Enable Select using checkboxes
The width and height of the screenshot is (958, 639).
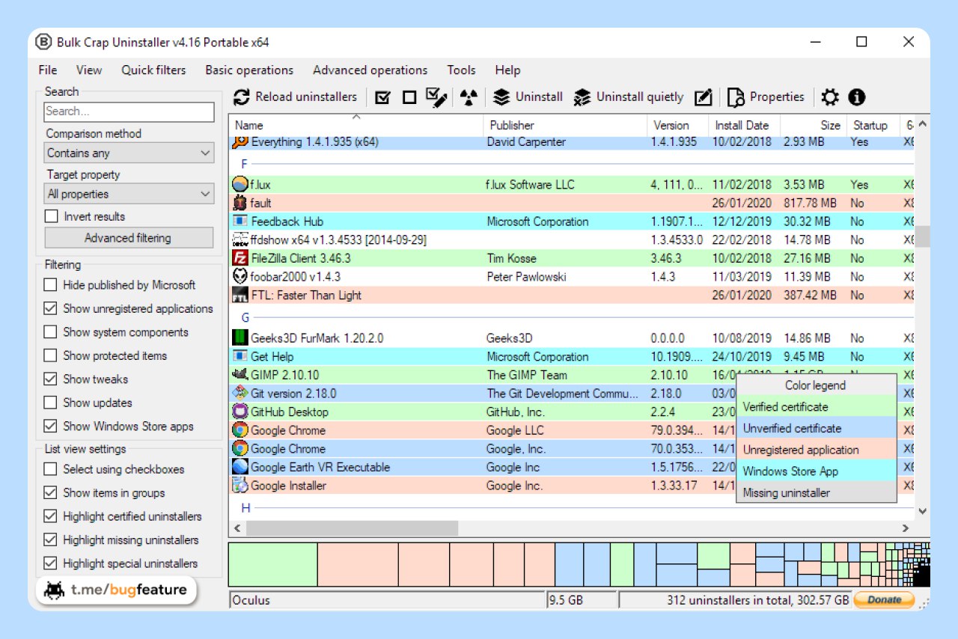[x=50, y=469]
